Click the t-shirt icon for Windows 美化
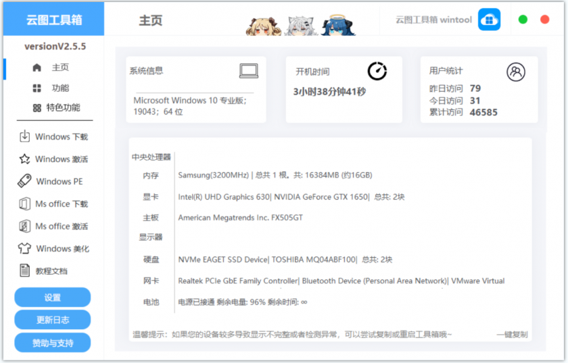This screenshot has height=363, width=568. coord(24,248)
